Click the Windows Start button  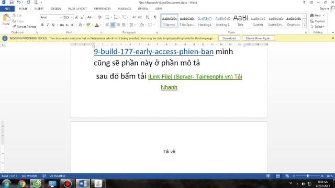click(7, 183)
